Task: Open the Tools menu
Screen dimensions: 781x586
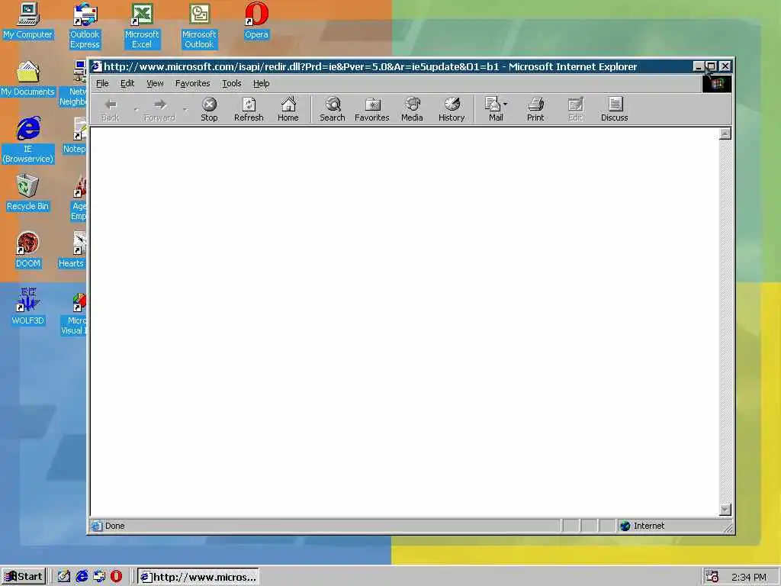Action: [x=232, y=83]
